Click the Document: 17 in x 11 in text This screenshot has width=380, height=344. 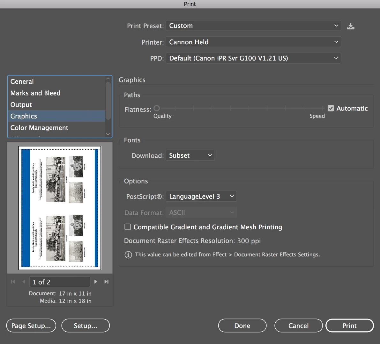click(60, 293)
